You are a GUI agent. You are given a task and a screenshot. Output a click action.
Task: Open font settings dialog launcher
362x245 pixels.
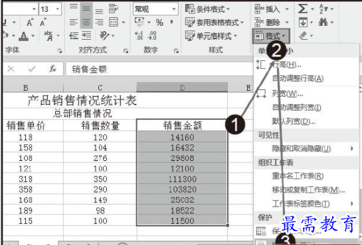[60, 51]
